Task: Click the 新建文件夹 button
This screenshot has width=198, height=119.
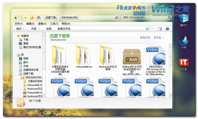Action: click(64, 29)
